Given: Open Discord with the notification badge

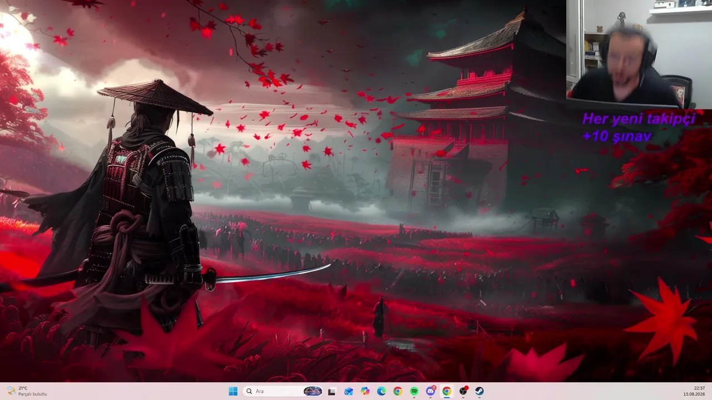Looking at the screenshot, I should [431, 391].
